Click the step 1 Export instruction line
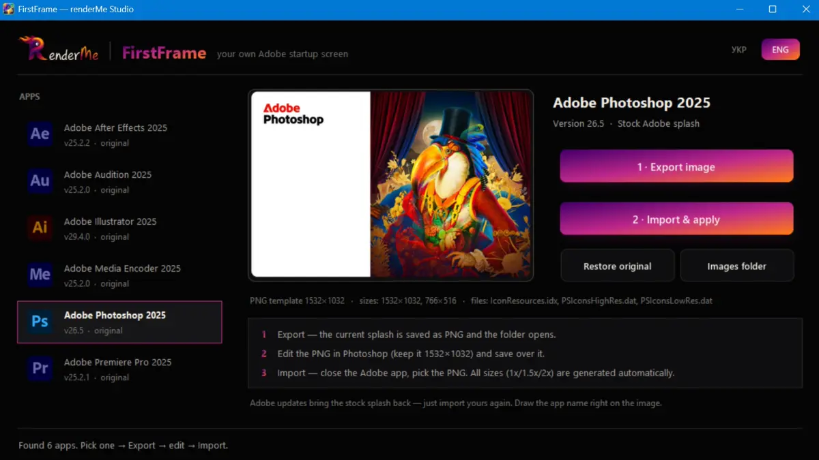 click(x=416, y=335)
